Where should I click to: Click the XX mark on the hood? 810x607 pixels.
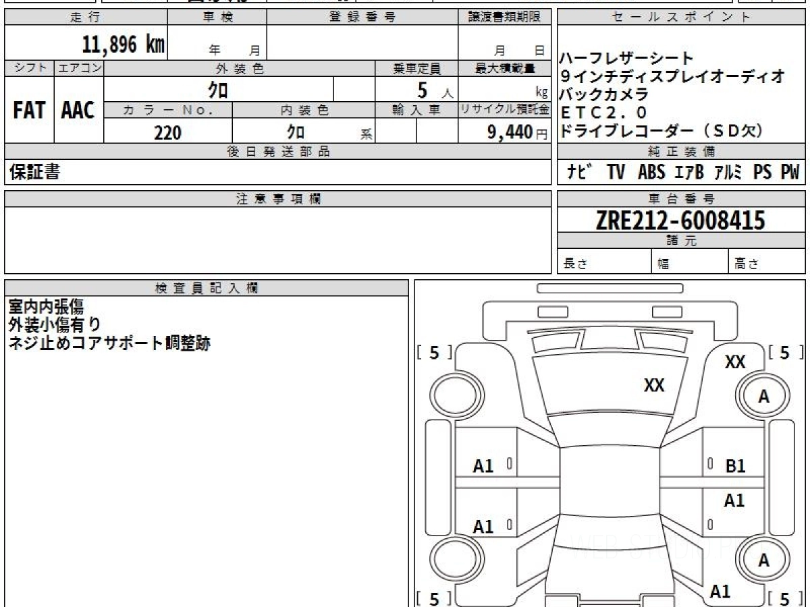pos(654,386)
